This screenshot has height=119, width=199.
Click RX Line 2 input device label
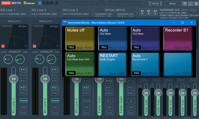pos(44,14)
